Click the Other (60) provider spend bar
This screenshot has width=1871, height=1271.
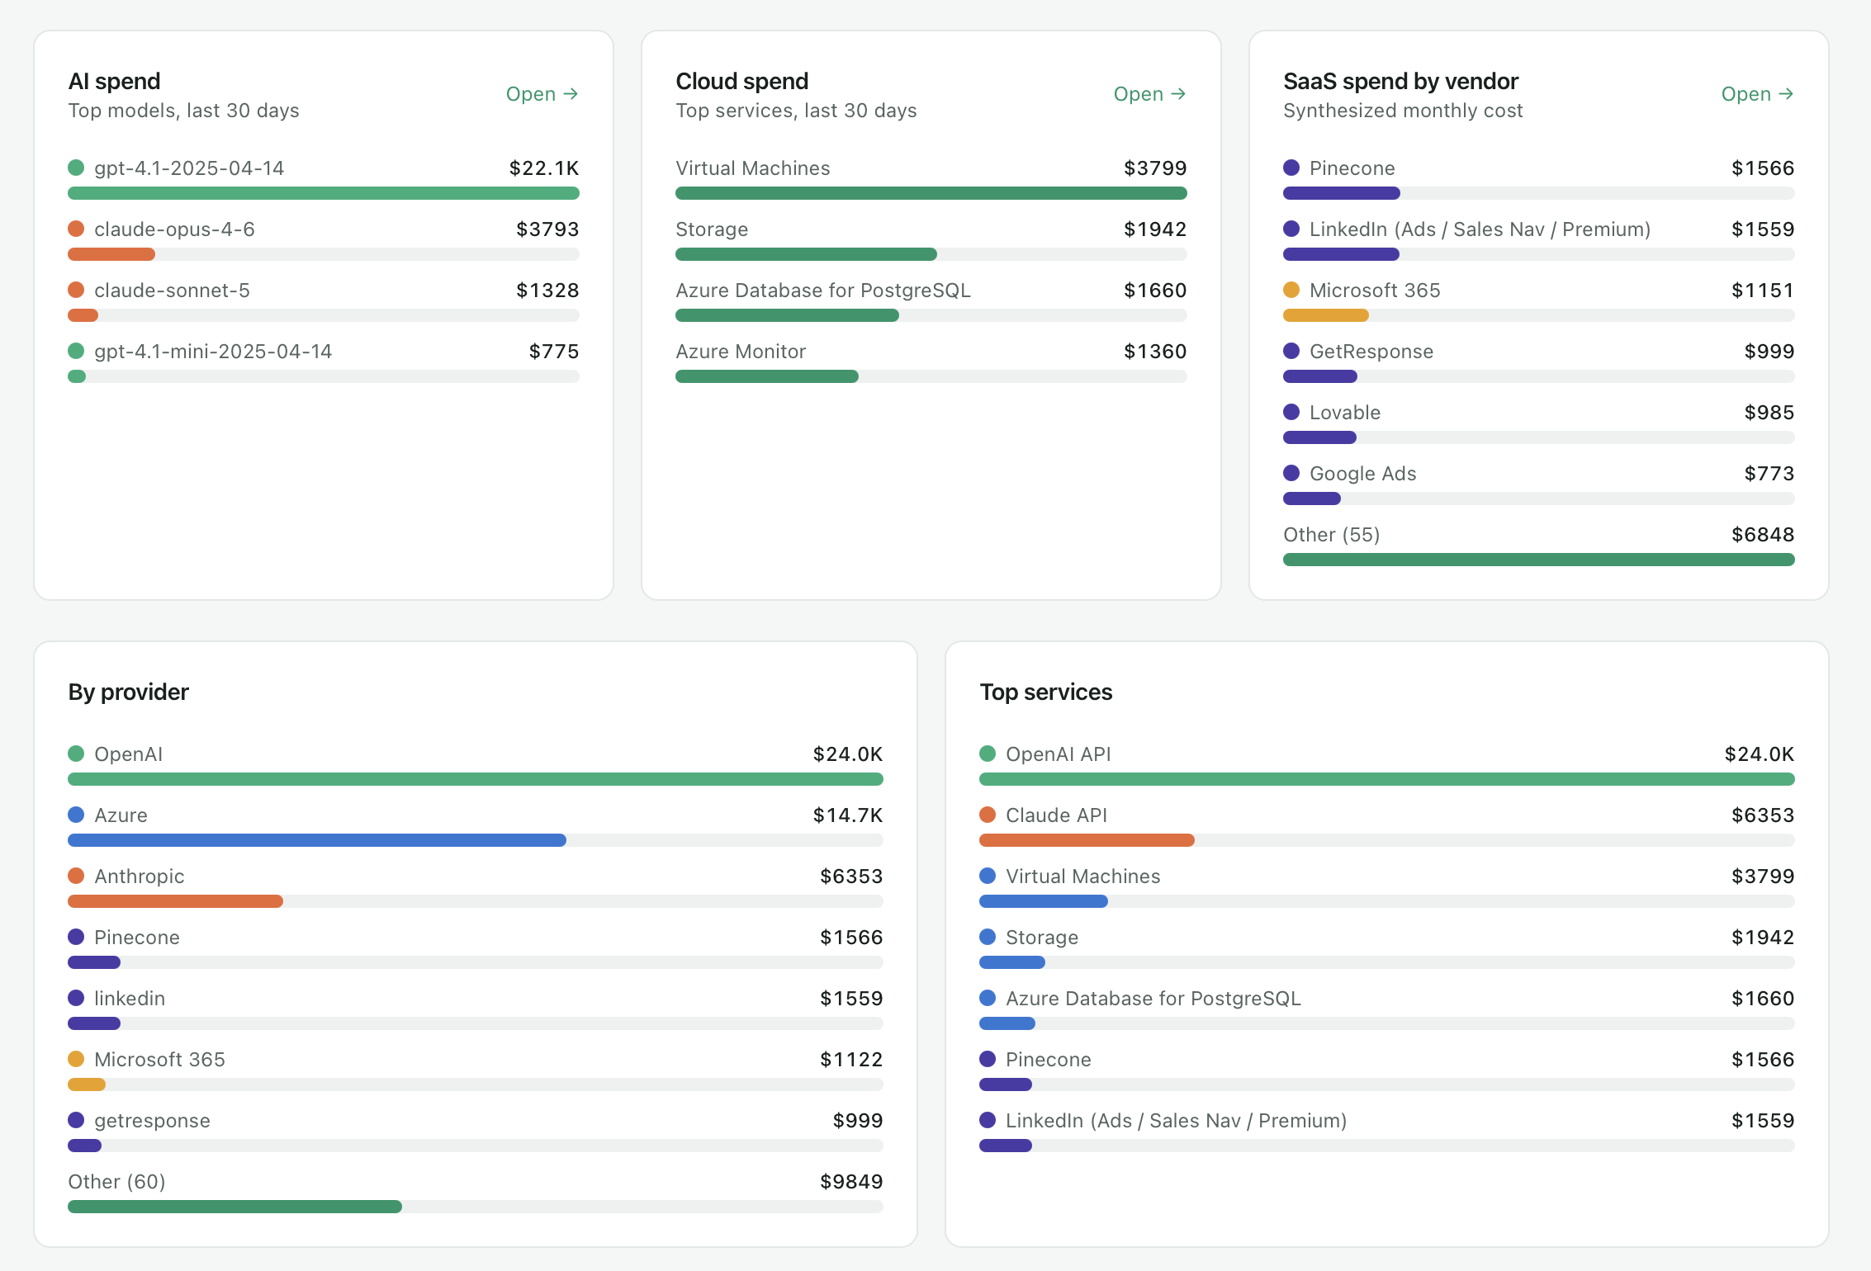[x=476, y=1207]
